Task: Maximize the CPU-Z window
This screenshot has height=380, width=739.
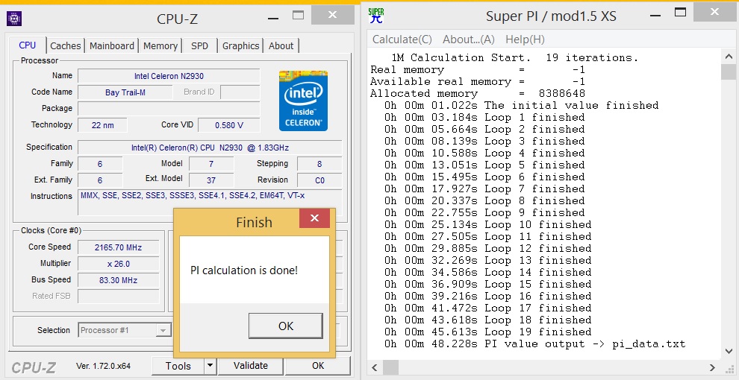Action: pyautogui.click(x=299, y=15)
